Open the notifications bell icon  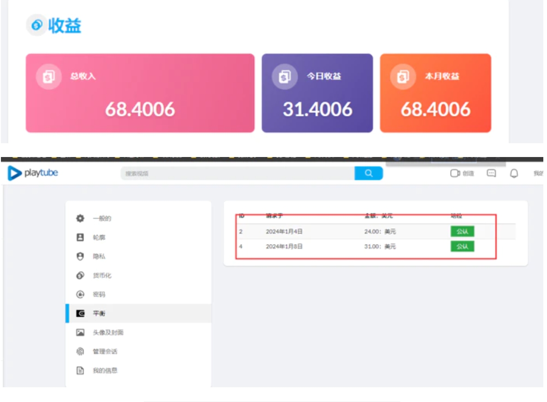(514, 174)
